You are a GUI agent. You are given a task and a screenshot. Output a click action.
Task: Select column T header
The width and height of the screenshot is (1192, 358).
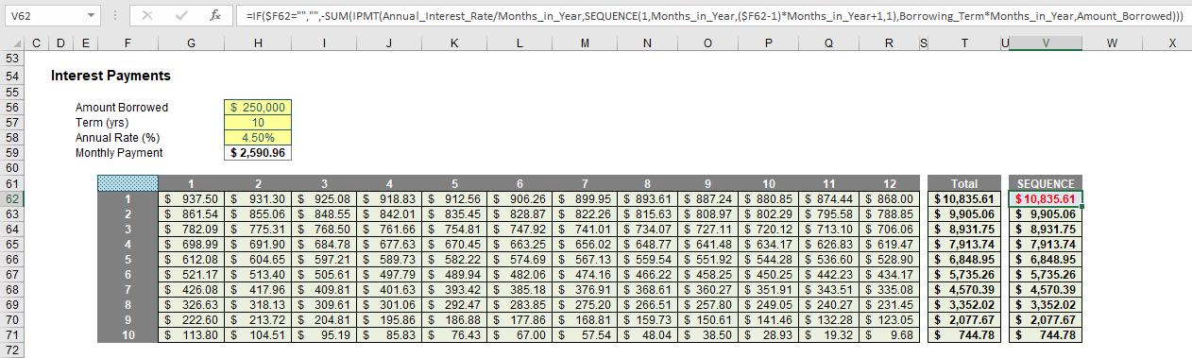pos(963,43)
